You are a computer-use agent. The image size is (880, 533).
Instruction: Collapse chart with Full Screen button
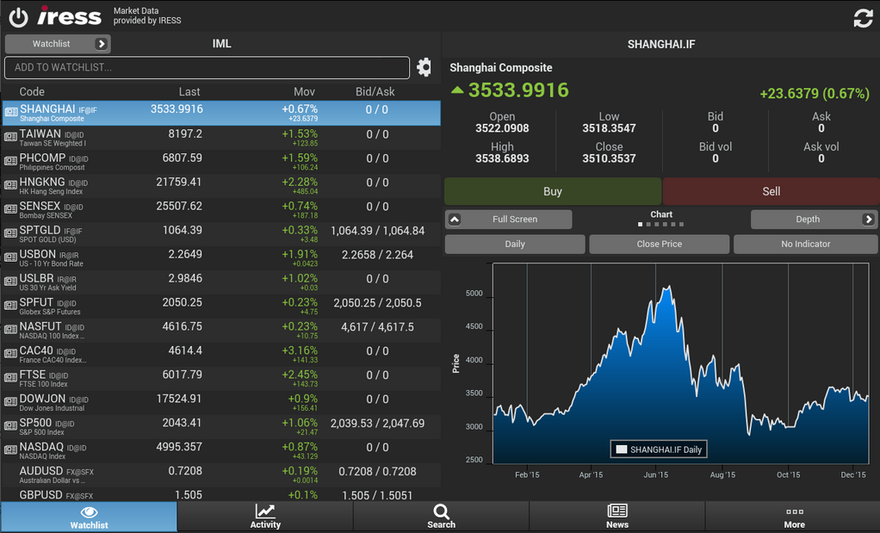tap(509, 220)
